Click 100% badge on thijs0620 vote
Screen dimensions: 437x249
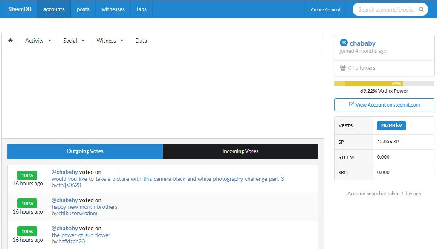27,175
